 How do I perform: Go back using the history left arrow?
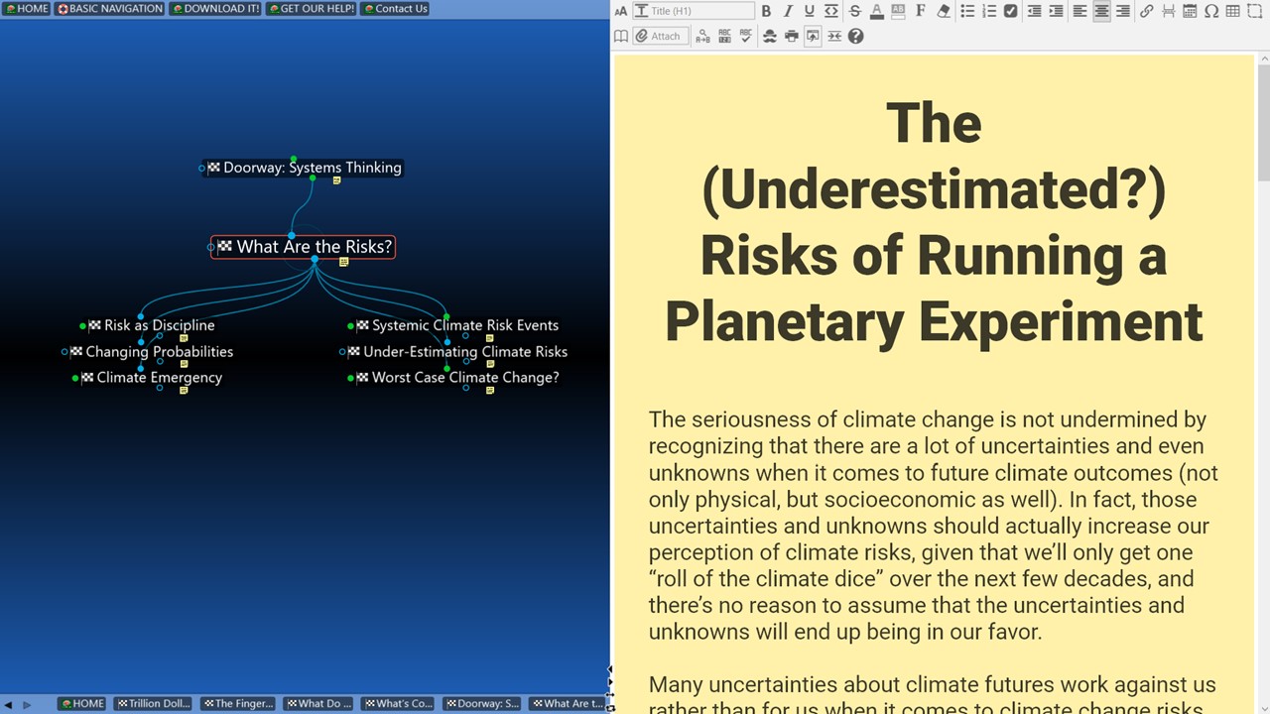tap(9, 704)
